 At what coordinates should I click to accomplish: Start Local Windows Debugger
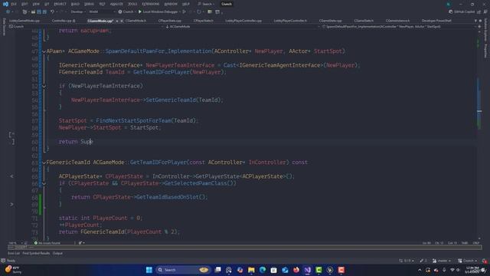click(158, 12)
